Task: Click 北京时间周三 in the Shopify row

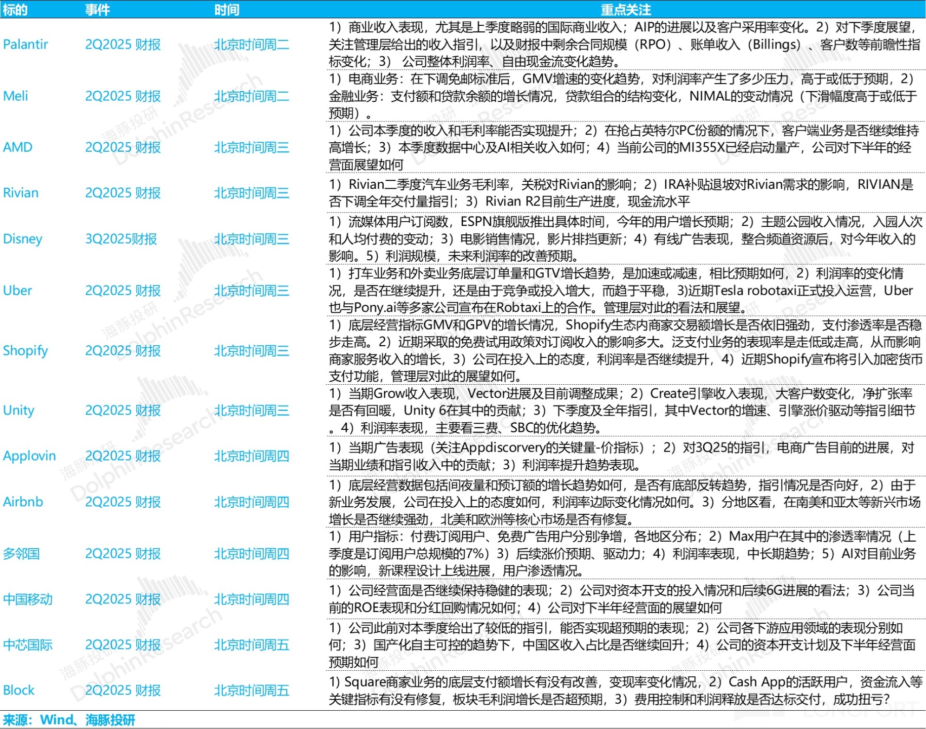Action: pyautogui.click(x=252, y=350)
